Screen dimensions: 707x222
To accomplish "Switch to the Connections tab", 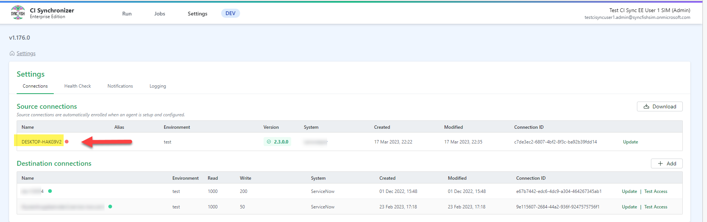I will 35,86.
